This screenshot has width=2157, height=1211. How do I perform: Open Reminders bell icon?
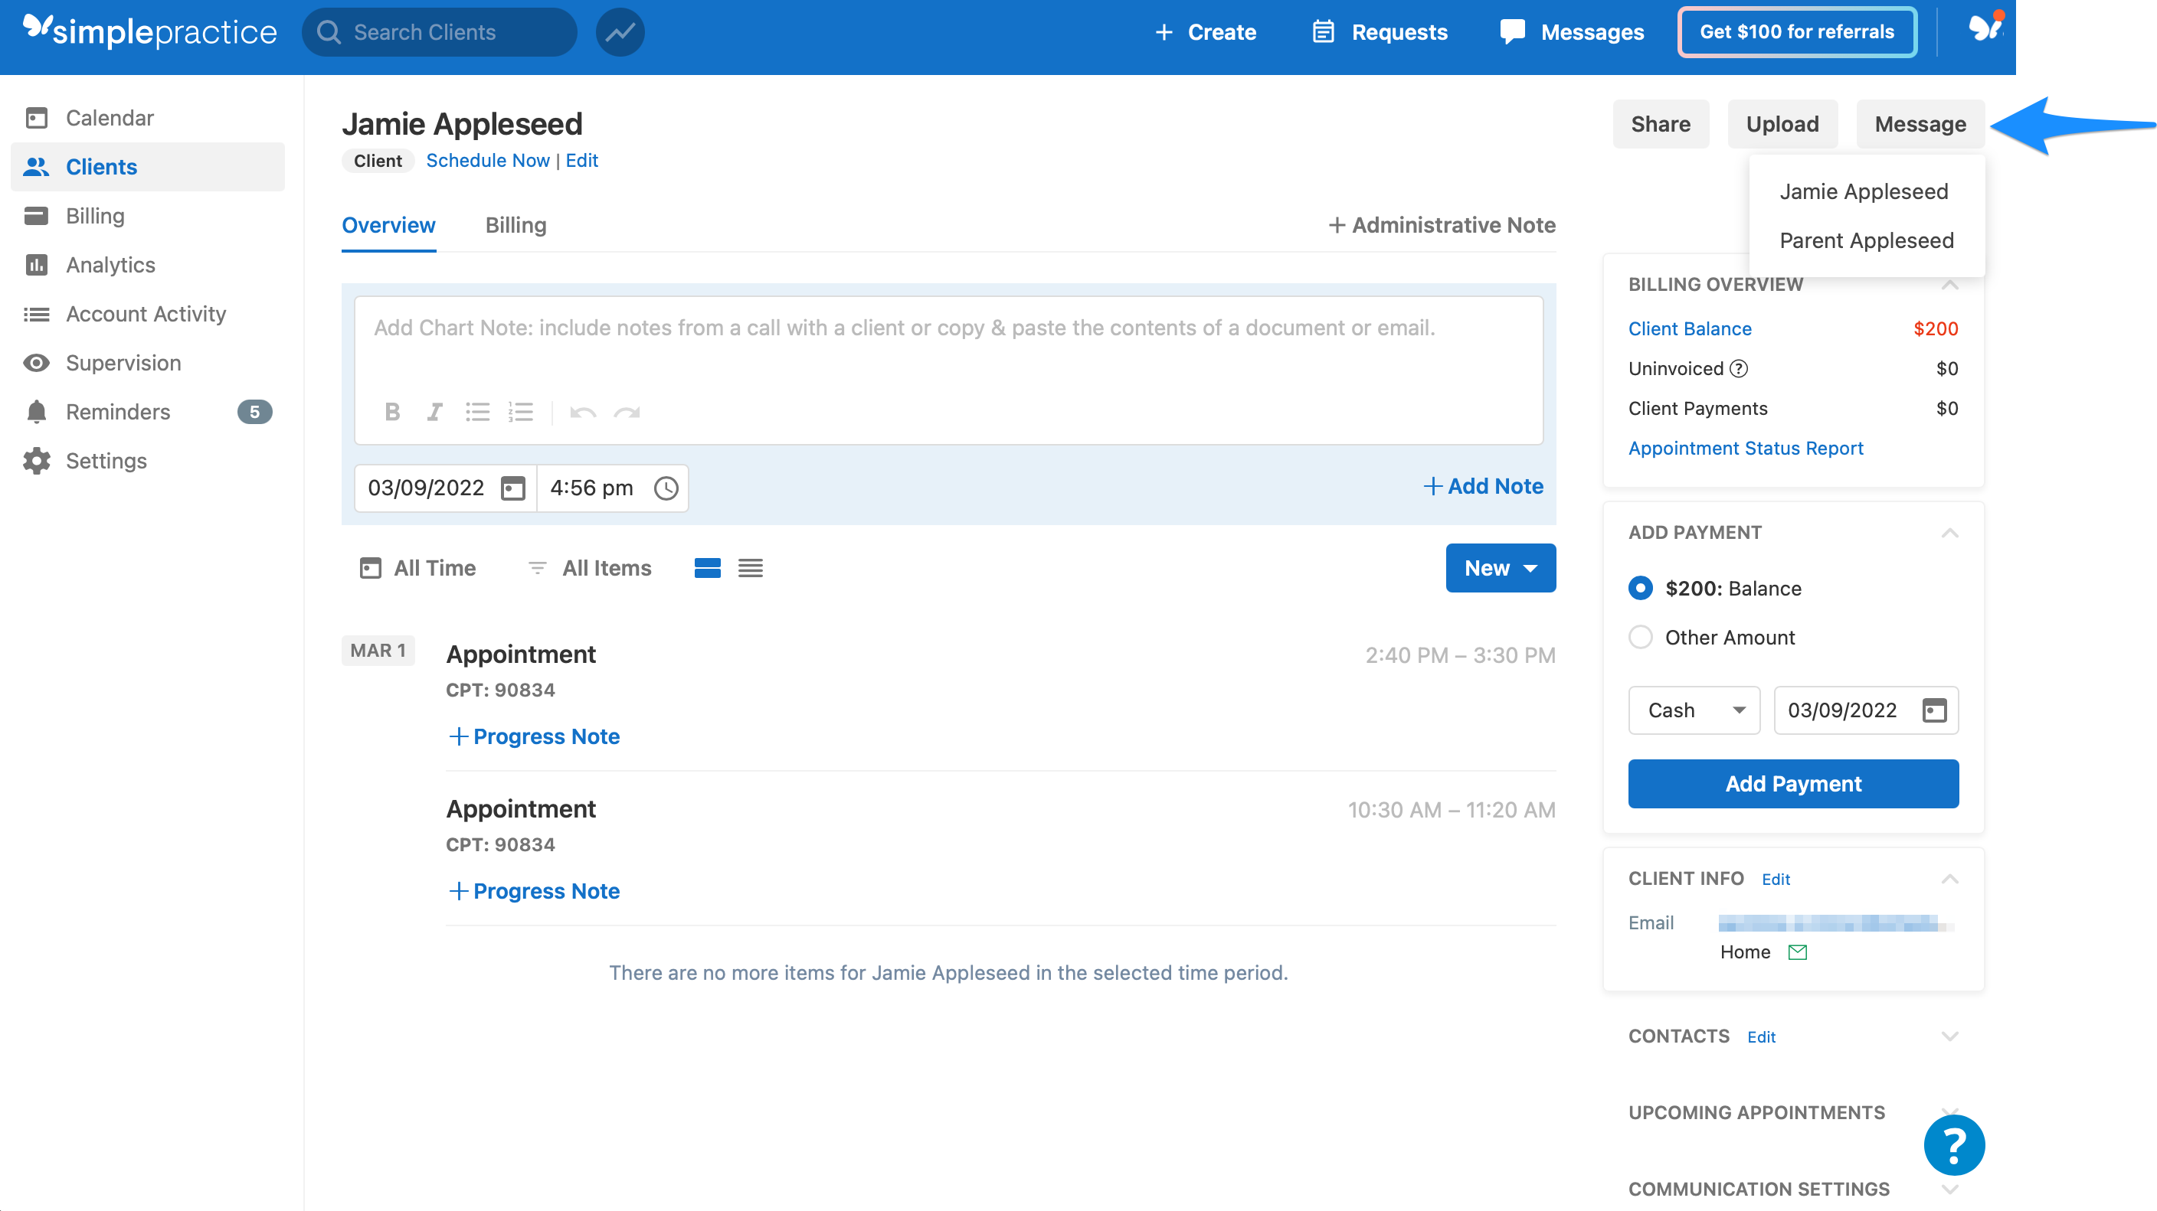[37, 412]
